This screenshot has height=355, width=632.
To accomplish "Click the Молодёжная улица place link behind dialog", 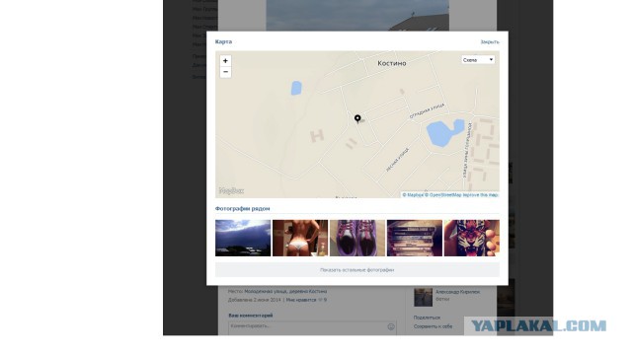I will 285,291.
